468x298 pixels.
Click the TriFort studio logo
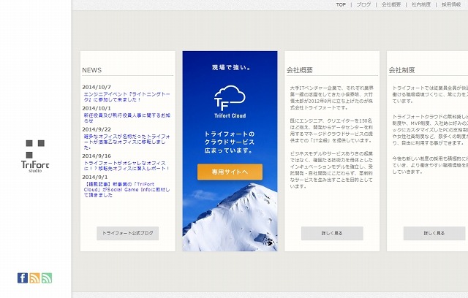point(35,156)
